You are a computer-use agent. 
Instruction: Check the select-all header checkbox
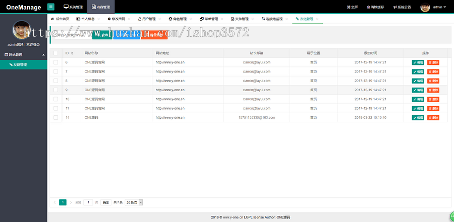(x=56, y=53)
